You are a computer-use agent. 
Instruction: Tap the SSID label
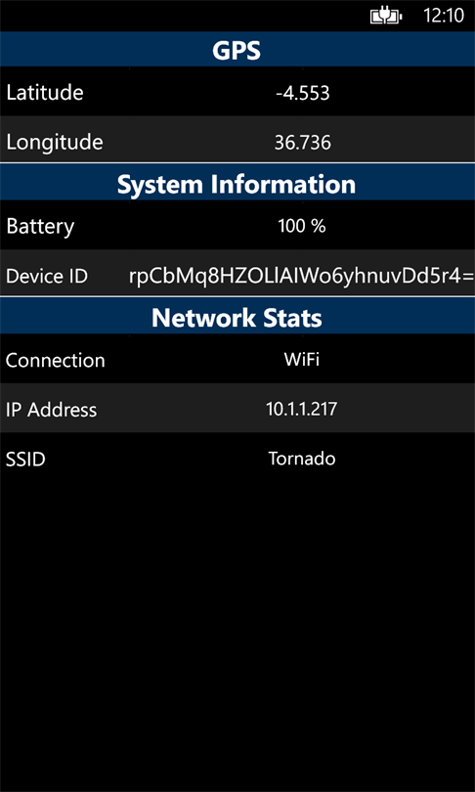tap(25, 460)
